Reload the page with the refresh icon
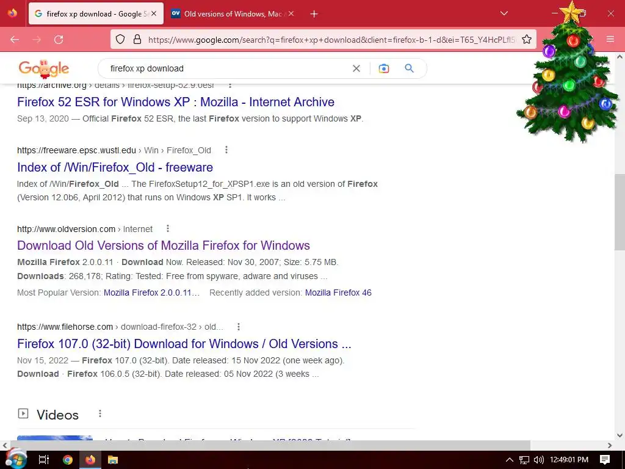The image size is (625, 469). 59,40
